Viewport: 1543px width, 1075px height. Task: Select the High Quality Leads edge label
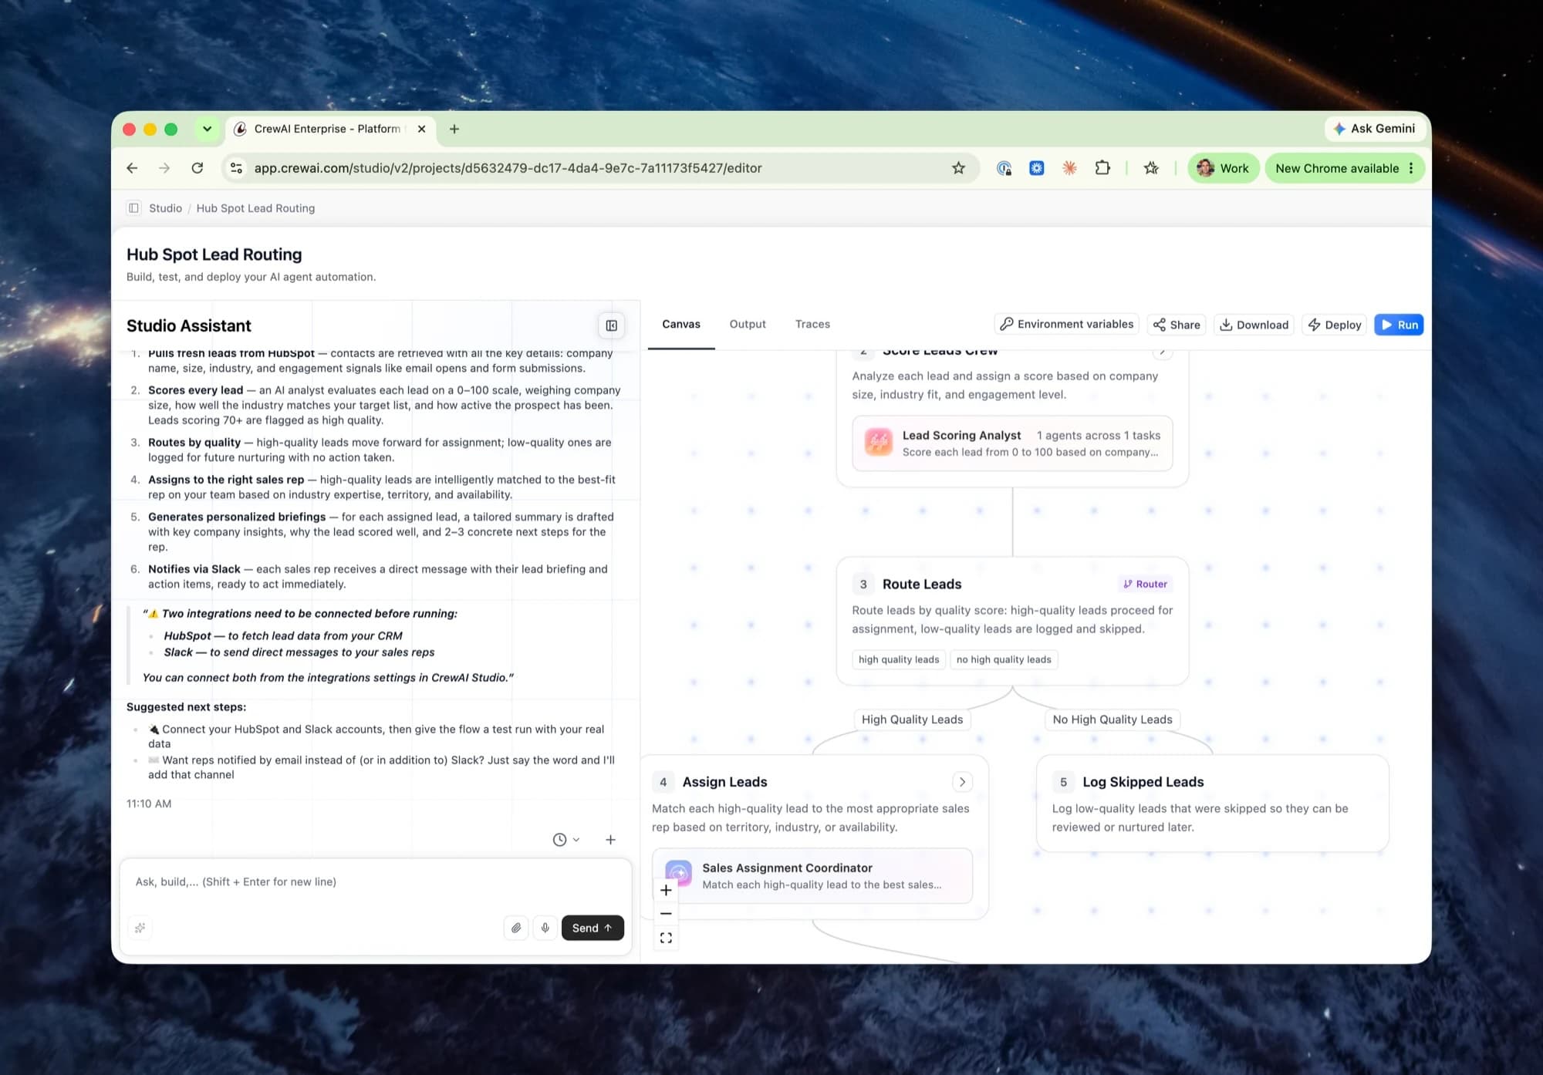click(x=912, y=719)
